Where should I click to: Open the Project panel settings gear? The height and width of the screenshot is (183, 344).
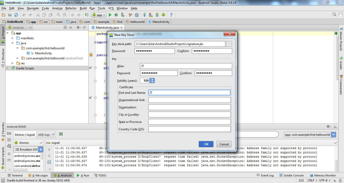[78, 28]
